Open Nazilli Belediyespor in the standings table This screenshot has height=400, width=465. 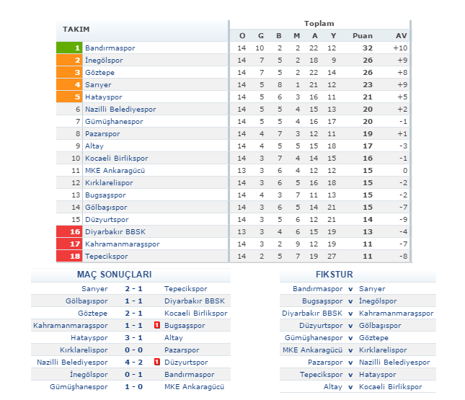(x=120, y=109)
